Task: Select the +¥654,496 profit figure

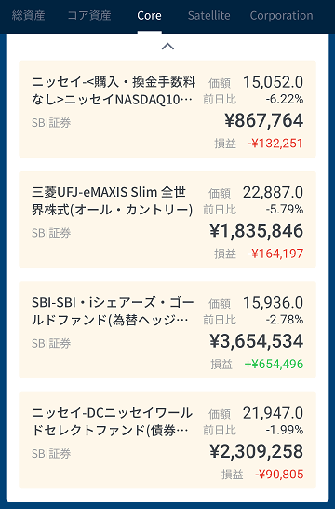Action: pos(274,365)
